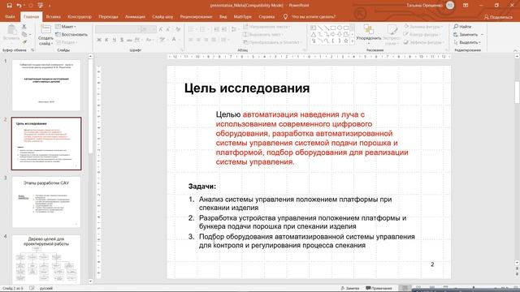The image size is (520, 292).
Task: Customize Quick Access Toolbar dropdown arrow
Action: click(50, 6)
